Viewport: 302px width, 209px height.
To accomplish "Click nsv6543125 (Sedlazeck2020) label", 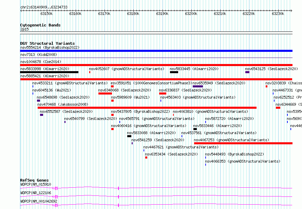I will [x=271, y=69].
